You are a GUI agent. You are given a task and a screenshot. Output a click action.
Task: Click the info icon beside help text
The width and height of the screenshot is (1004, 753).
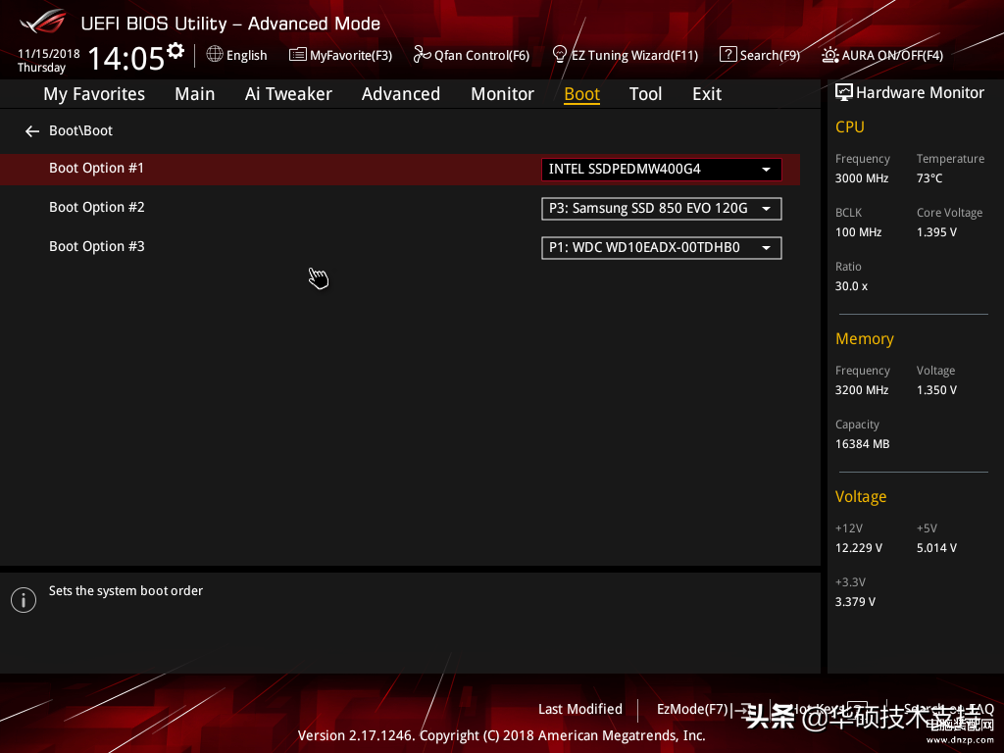click(24, 600)
